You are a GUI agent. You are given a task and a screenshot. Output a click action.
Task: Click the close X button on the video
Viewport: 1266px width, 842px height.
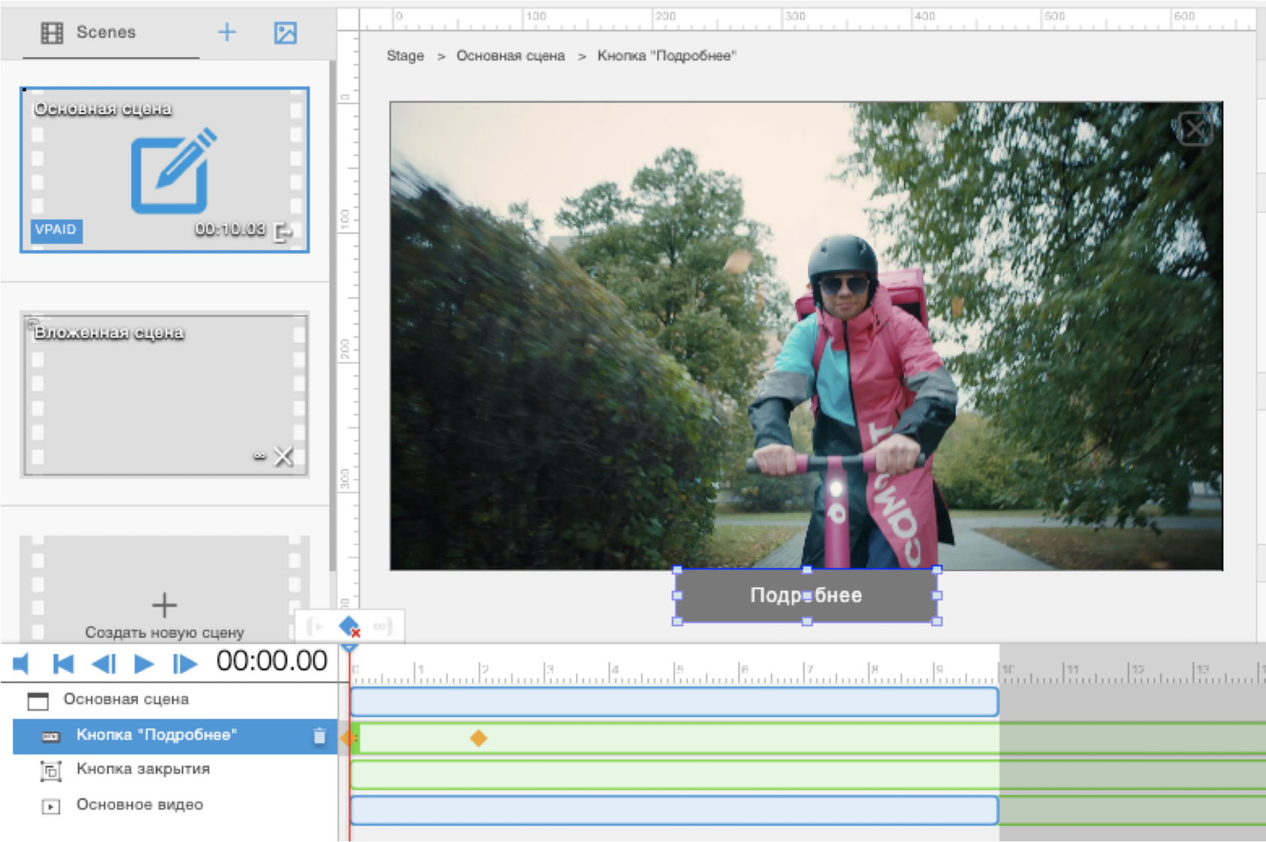click(1195, 129)
